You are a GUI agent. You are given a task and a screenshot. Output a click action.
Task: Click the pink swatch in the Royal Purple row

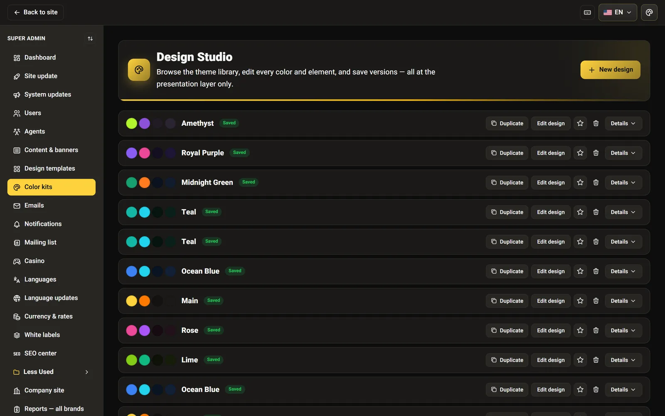[x=144, y=153]
